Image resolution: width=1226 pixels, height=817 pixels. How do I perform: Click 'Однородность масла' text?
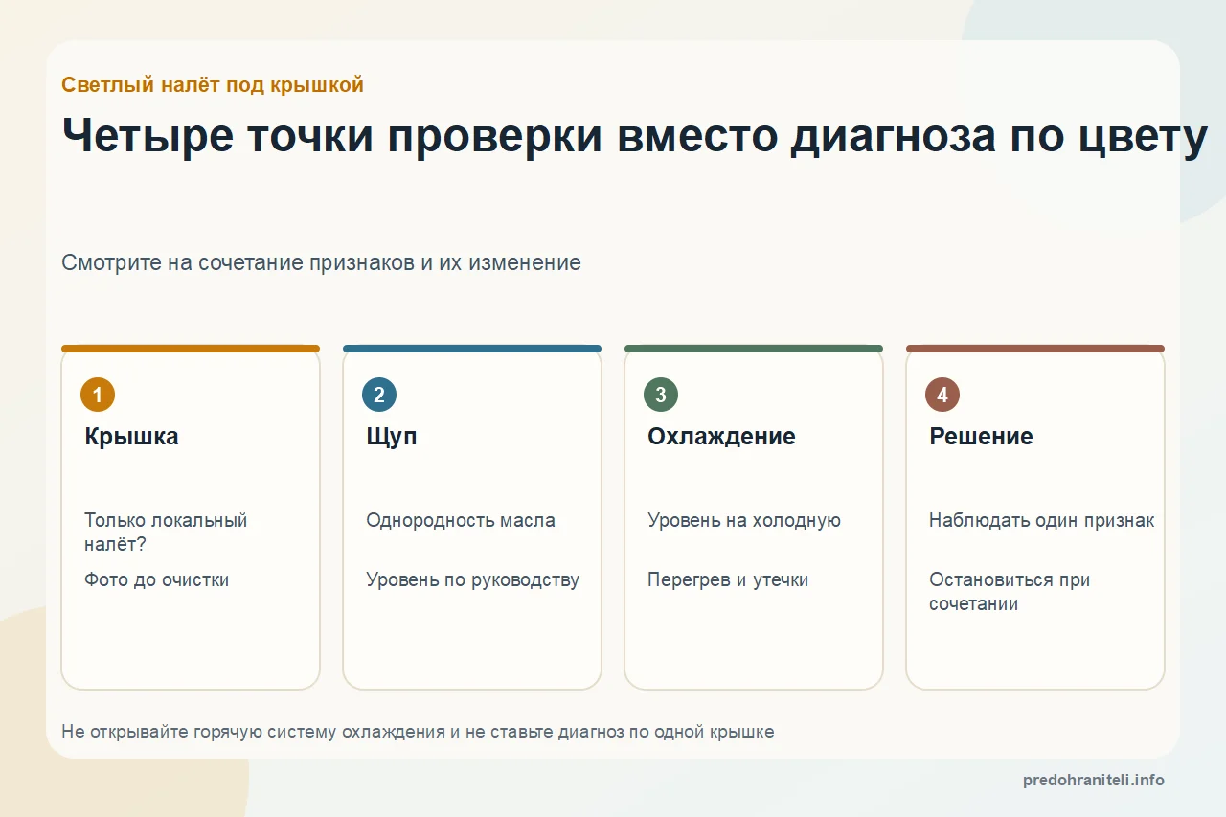point(461,521)
